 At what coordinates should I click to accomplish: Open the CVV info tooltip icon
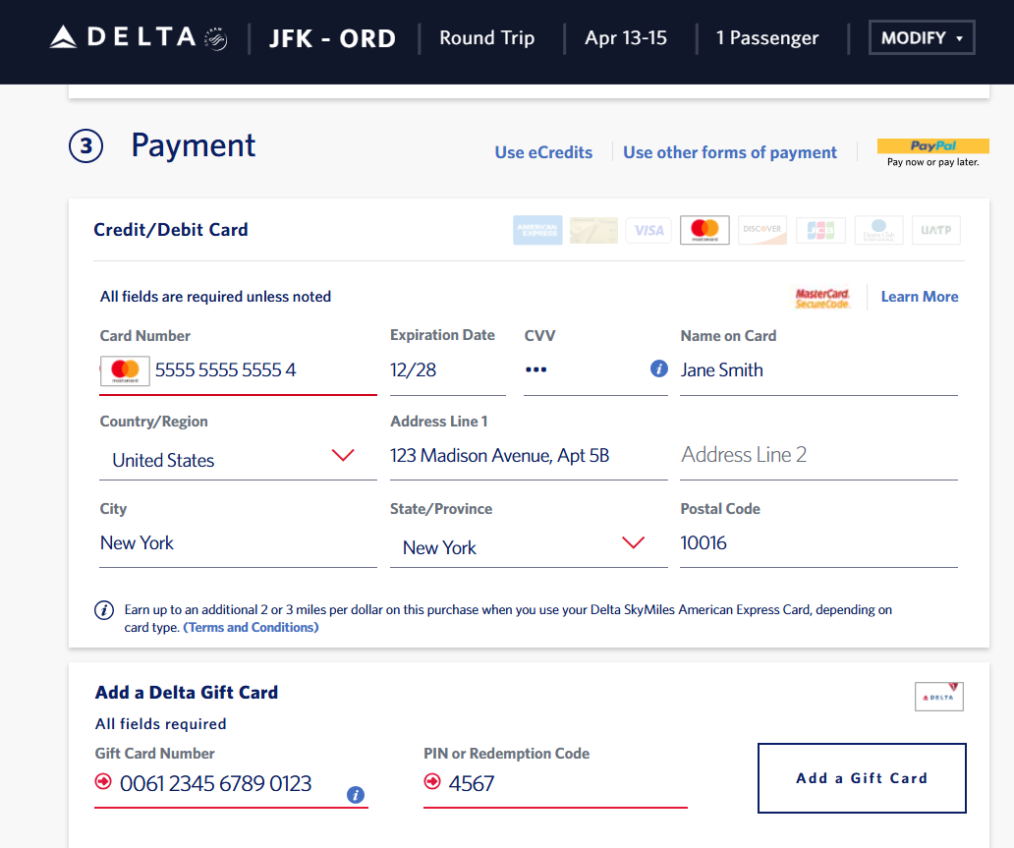tap(659, 369)
